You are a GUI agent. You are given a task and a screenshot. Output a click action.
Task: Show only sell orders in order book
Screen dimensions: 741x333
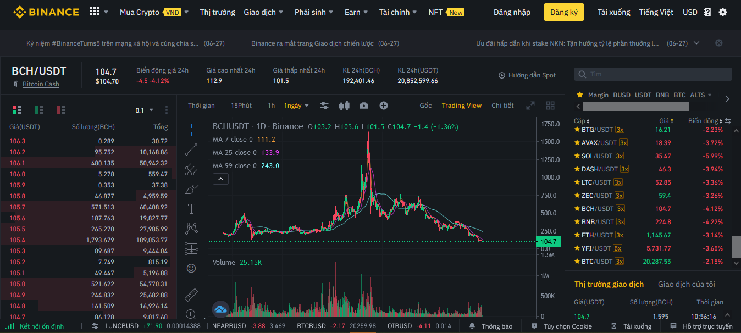click(x=61, y=110)
